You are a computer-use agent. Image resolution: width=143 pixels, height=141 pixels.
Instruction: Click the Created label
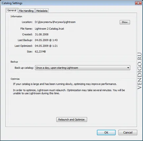(x=27, y=34)
